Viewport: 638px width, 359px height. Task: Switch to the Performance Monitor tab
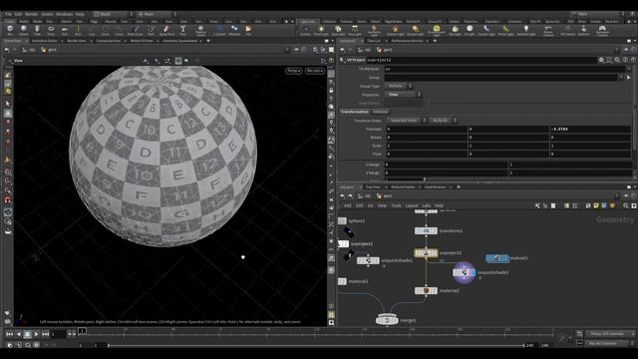(407, 41)
